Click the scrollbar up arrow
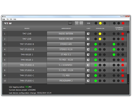Screen dimensions: 132x111 128,32
